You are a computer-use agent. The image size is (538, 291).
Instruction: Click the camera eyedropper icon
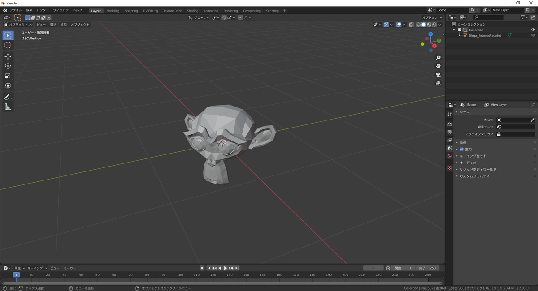coord(533,120)
